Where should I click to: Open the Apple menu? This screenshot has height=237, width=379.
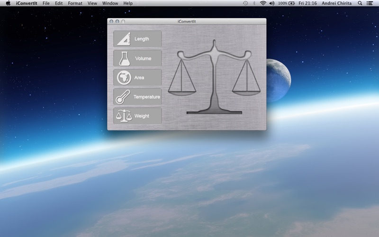pyautogui.click(x=8, y=3)
